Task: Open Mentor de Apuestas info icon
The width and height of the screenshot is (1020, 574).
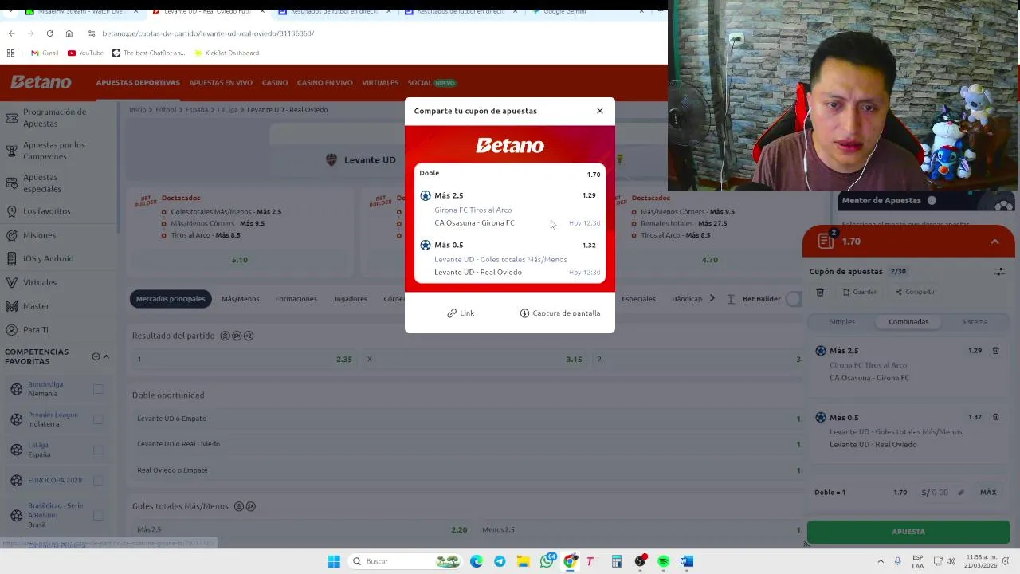Action: point(932,201)
